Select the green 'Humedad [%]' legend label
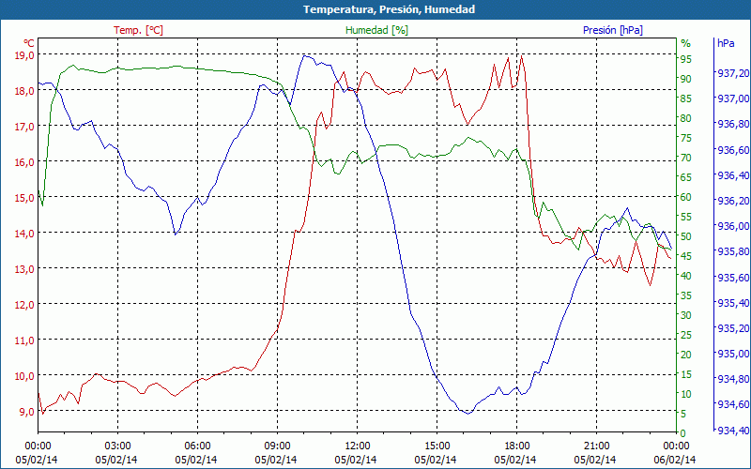The height and width of the screenshot is (469, 751). click(x=377, y=30)
